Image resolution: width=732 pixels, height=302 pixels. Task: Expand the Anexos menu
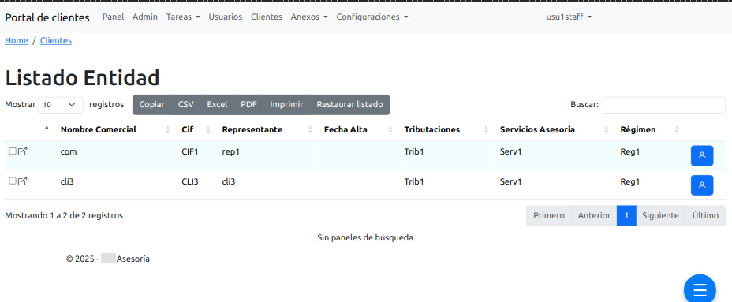pos(309,17)
